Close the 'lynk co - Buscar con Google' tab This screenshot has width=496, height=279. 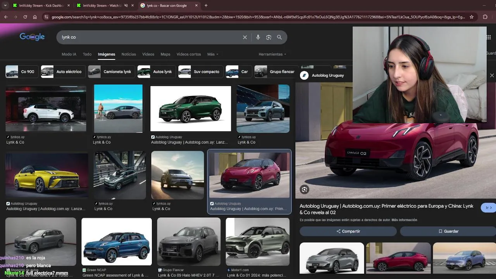pos(196,5)
